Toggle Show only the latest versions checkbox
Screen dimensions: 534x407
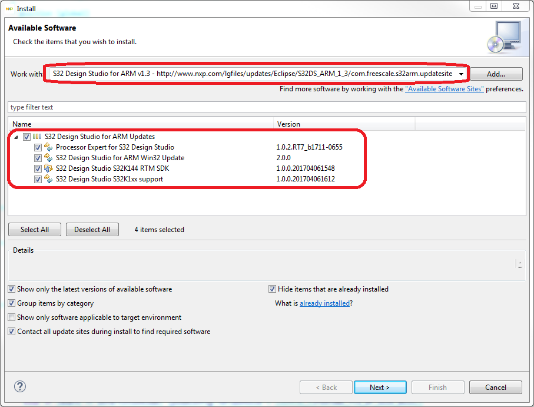pyautogui.click(x=12, y=289)
